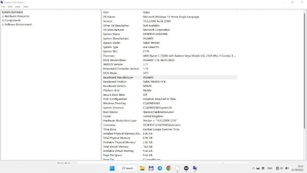Click the NBLK-WAX9X-PCB baseboard product value
This screenshot has width=307, height=173.
(154, 82)
